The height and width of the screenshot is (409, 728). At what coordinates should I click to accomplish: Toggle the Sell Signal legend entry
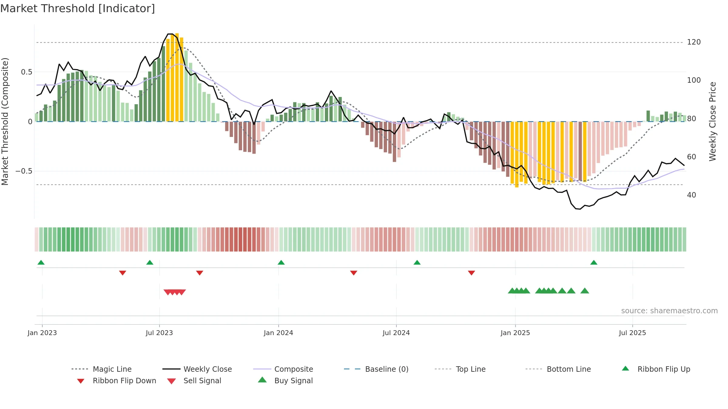tap(194, 381)
